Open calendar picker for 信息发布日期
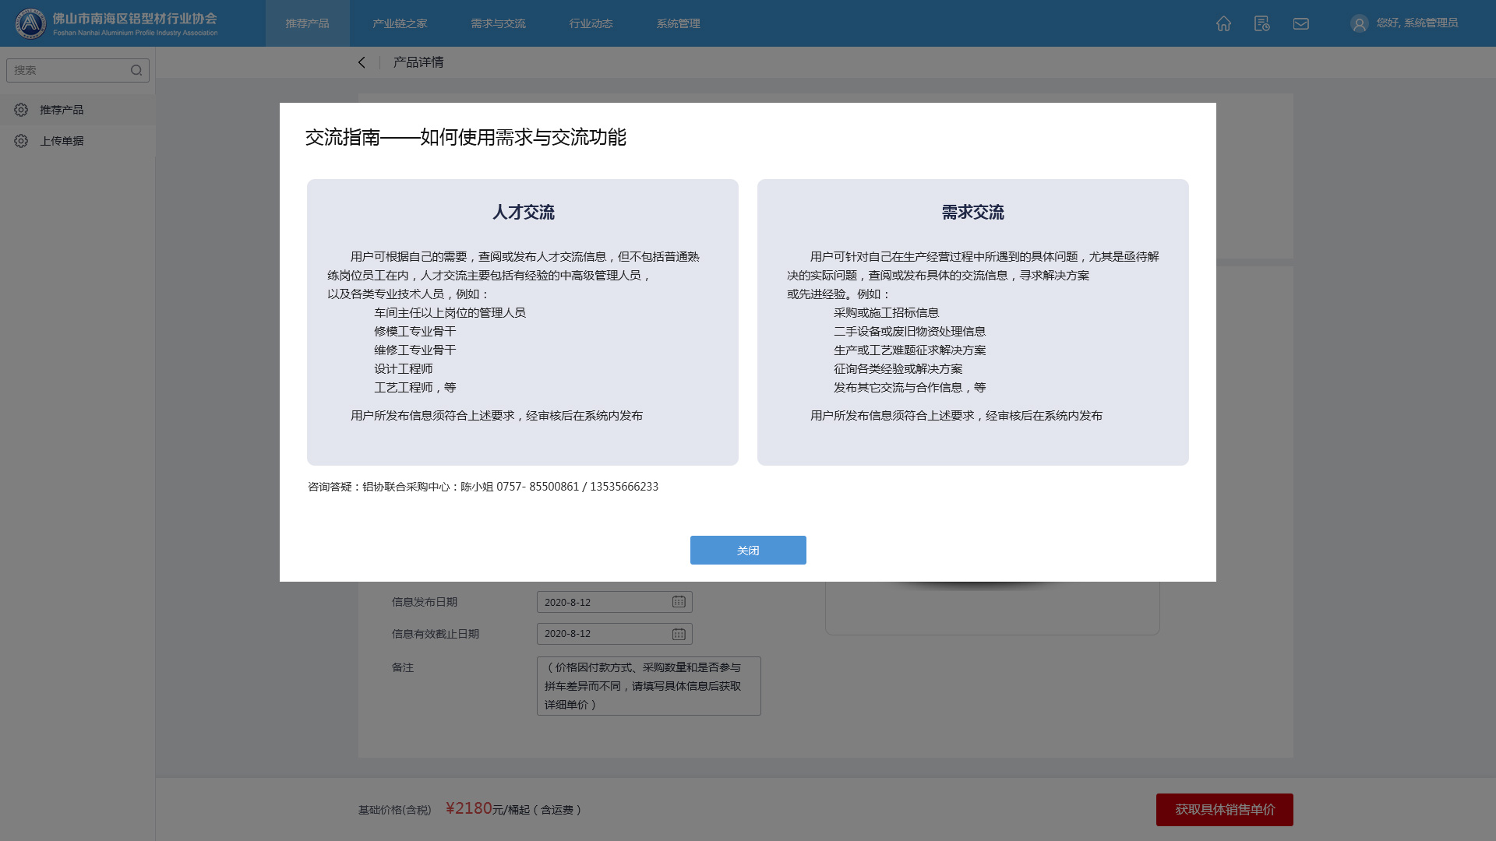This screenshot has width=1496, height=841. [679, 602]
